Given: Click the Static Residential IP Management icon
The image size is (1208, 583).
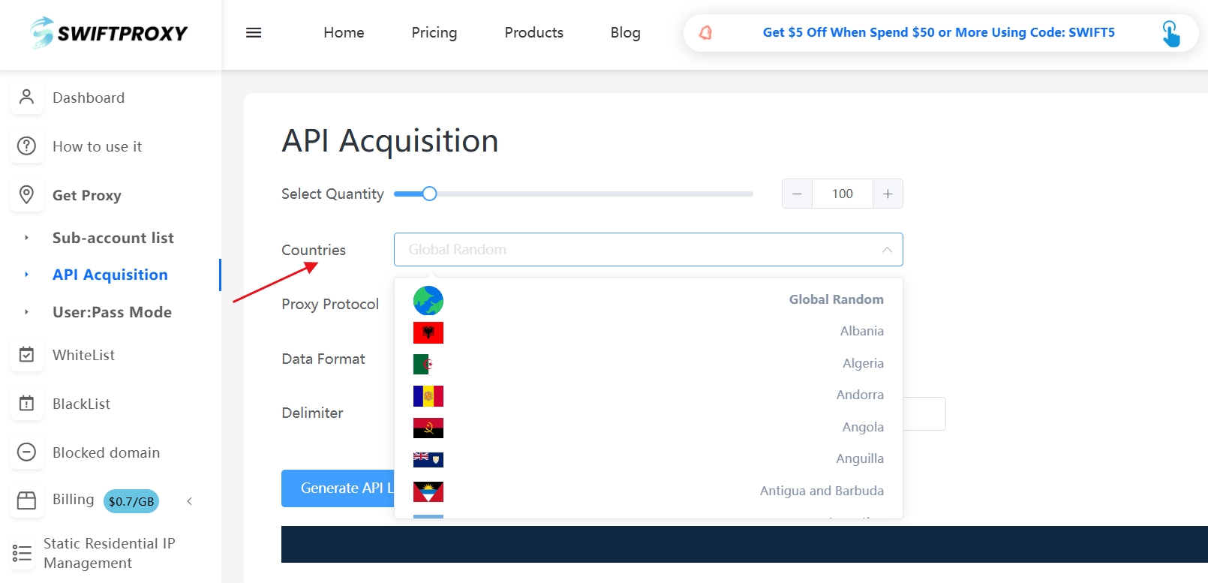Looking at the screenshot, I should click(23, 554).
